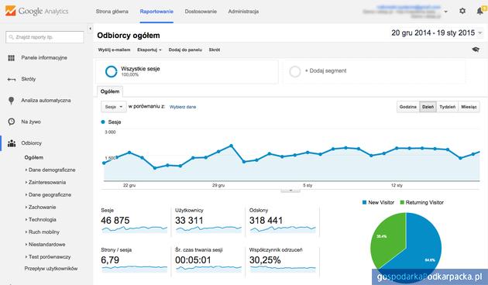Click the Analiza automatyczna bulb icon
This screenshot has height=285, width=488.
point(12,101)
